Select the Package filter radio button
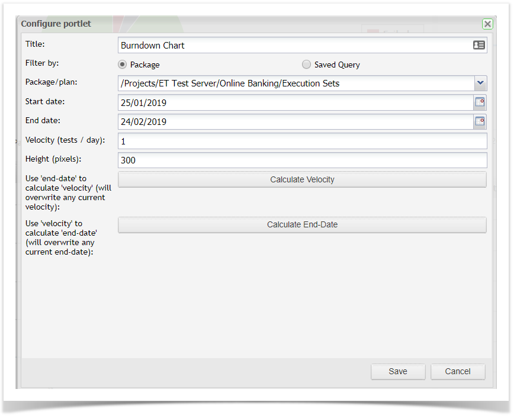The height and width of the screenshot is (418, 517). point(123,65)
